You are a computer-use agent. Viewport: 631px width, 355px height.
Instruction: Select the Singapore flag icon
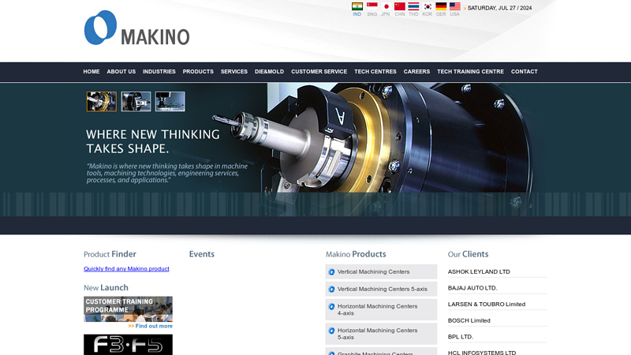click(x=372, y=6)
